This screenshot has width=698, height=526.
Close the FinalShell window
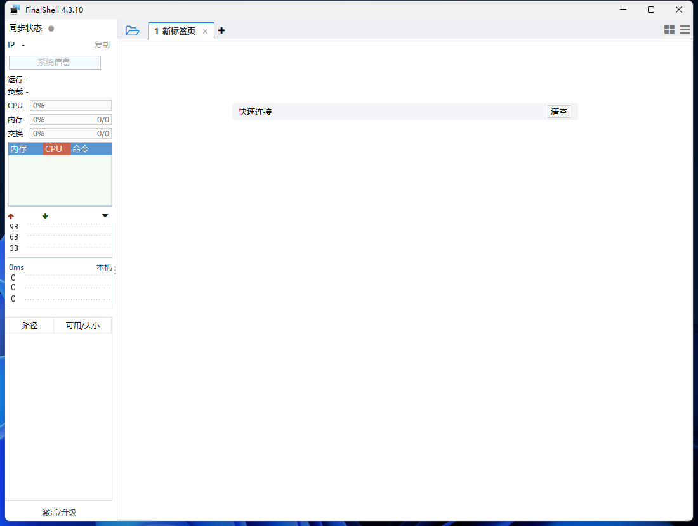click(x=679, y=10)
